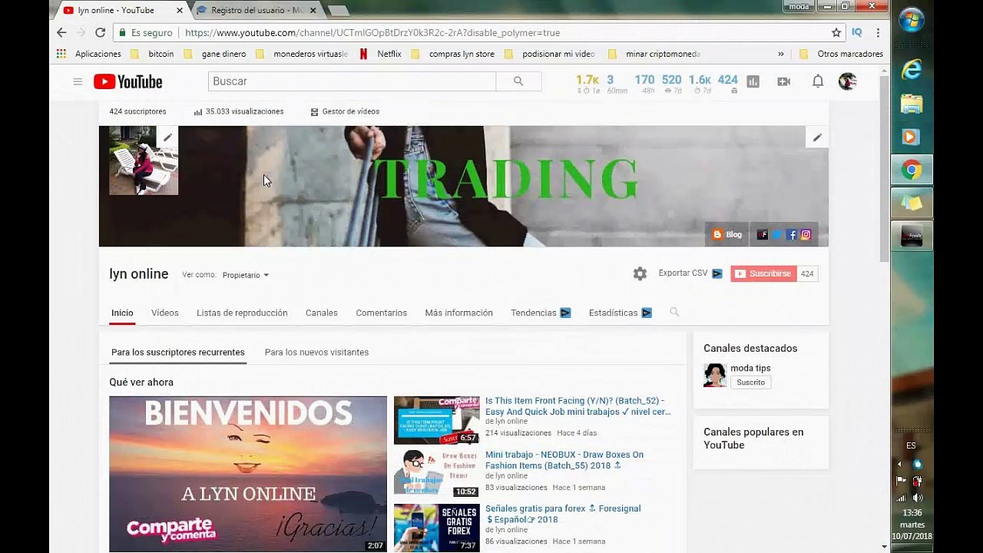Viewport: 983px width, 553px height.
Task: Click the browser back arrow
Action: pos(61,32)
